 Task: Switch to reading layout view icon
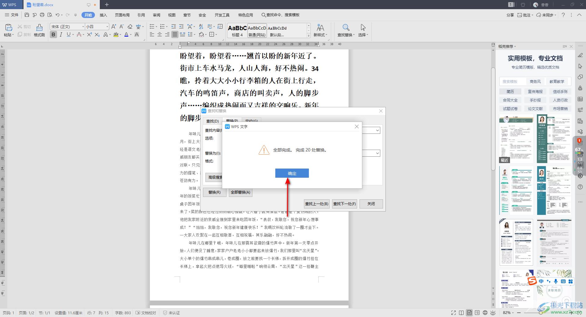[461, 313]
